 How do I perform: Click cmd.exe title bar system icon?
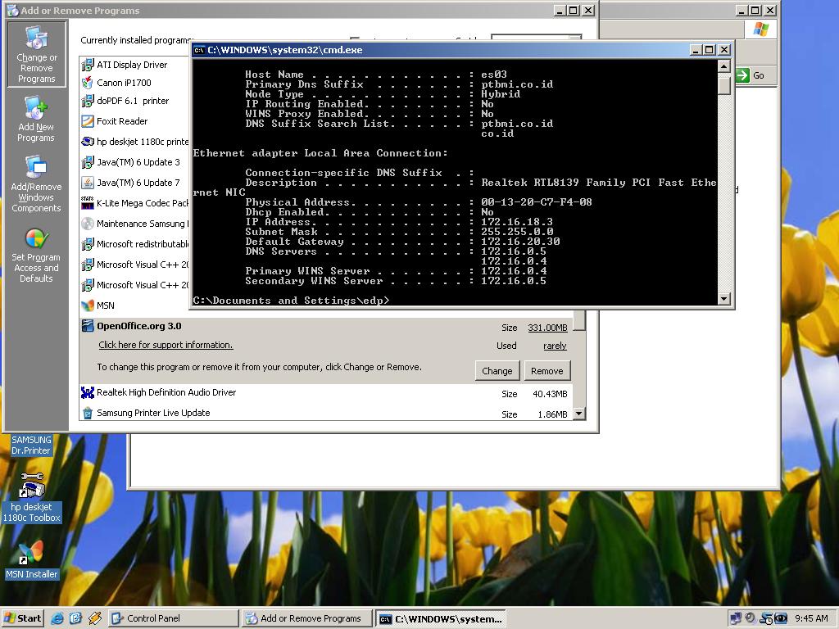199,50
